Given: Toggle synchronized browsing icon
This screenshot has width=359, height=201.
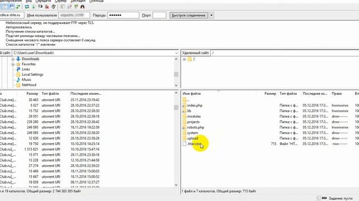Looking at the screenshot, I should pyautogui.click(x=76, y=7).
